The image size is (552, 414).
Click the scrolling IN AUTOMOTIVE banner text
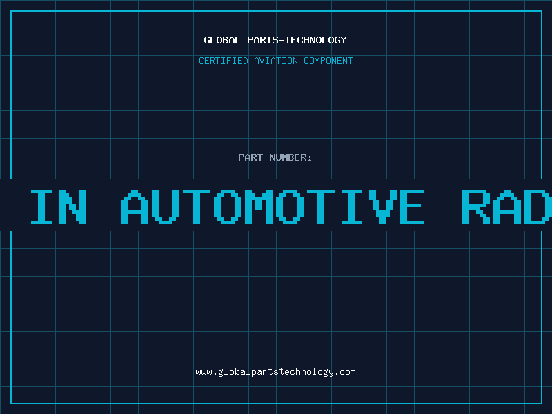click(x=290, y=206)
